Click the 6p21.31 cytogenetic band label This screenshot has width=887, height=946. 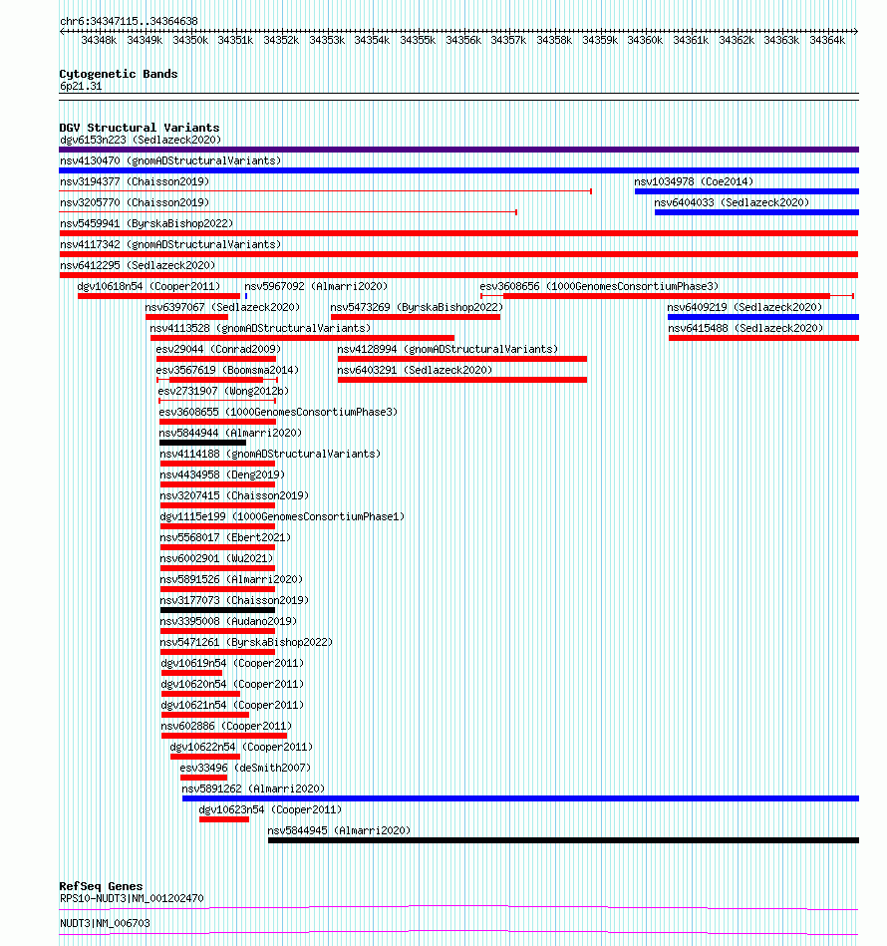[81, 87]
